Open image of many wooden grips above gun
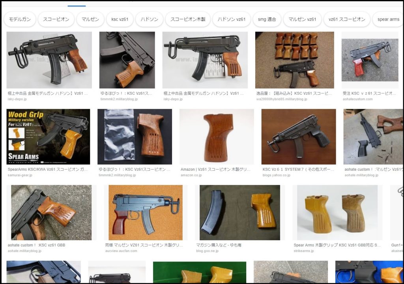 (294, 60)
